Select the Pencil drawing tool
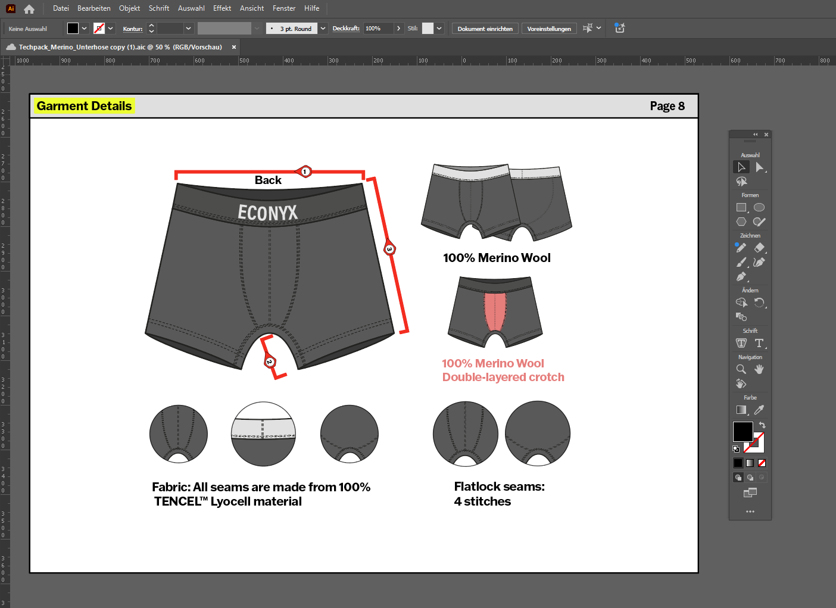Screen dimensions: 836x608 pos(741,248)
